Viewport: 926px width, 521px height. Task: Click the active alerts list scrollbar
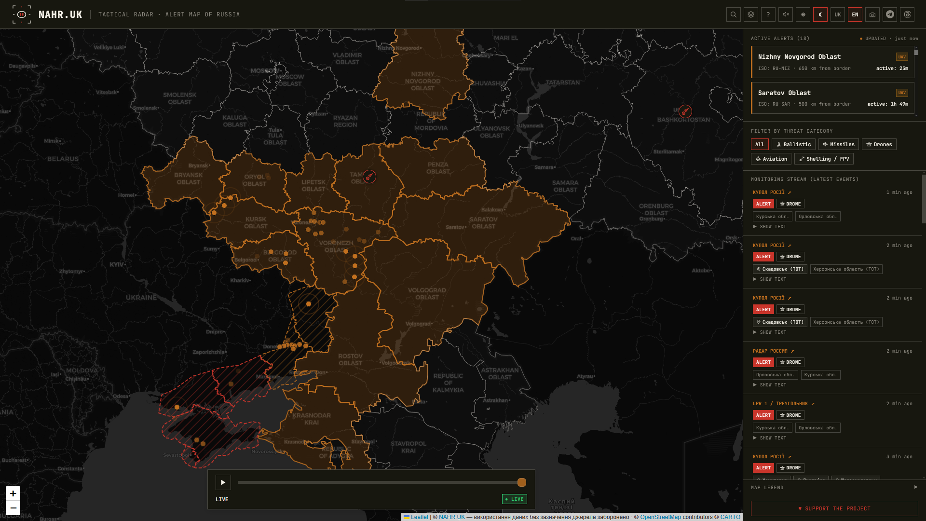pos(916,52)
